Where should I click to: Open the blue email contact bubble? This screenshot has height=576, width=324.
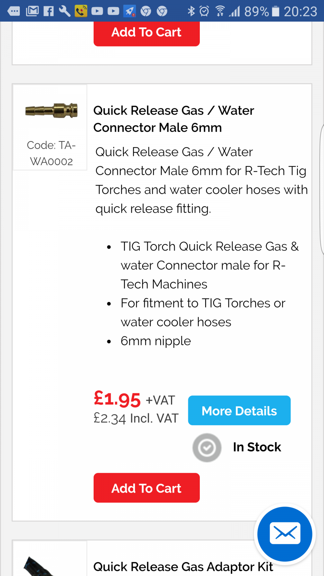285,534
